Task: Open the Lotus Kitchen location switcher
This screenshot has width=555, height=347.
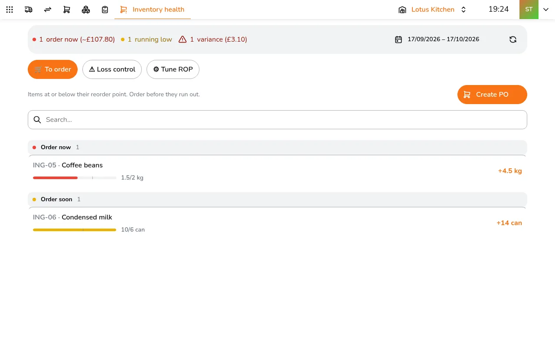Action: (x=433, y=10)
